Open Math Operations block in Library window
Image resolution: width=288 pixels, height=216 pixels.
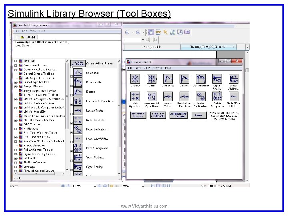click(x=135, y=96)
